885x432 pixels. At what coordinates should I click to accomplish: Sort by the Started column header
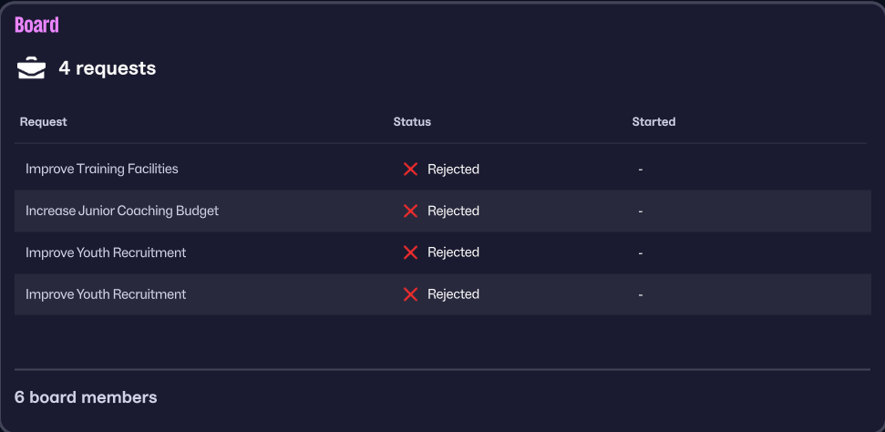tap(653, 121)
